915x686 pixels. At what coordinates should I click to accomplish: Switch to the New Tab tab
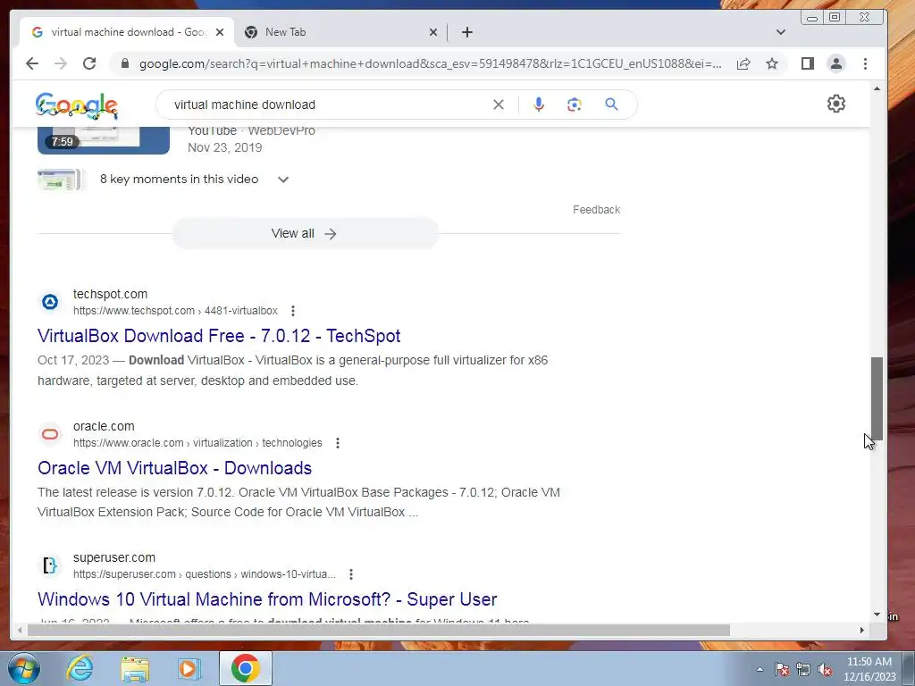[340, 32]
